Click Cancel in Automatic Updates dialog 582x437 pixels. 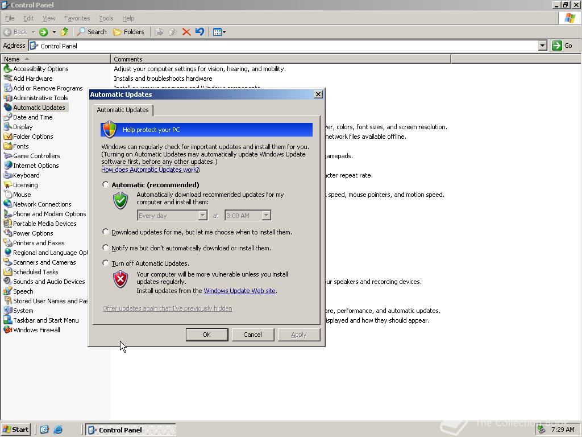click(253, 335)
